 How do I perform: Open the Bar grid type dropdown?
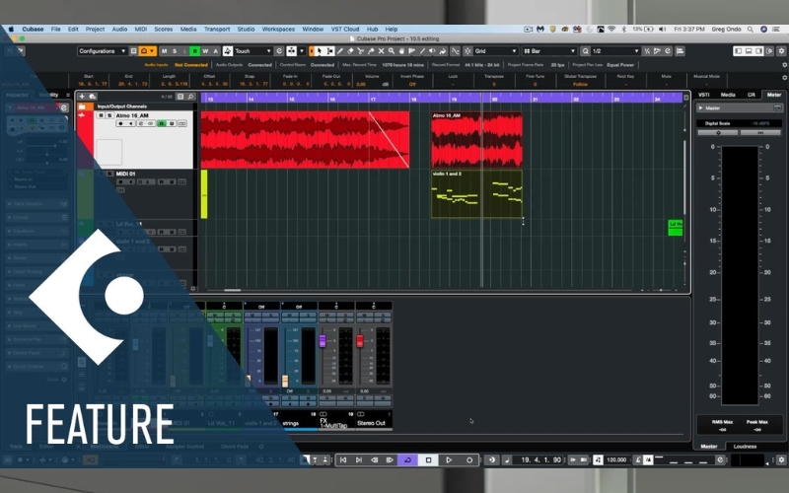coord(549,51)
